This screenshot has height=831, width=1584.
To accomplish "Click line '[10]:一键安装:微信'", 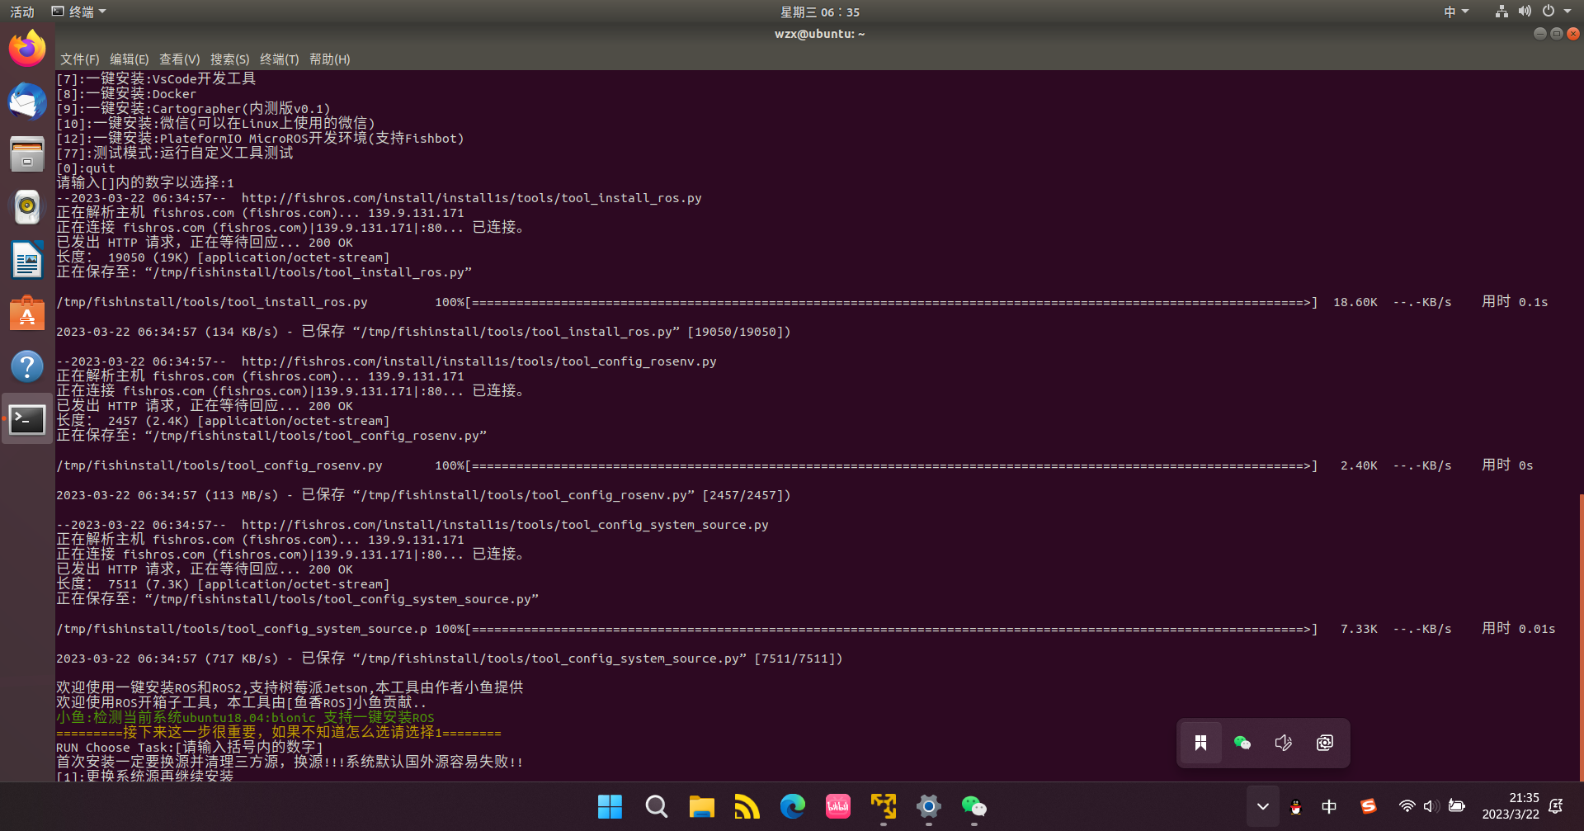I will click(x=216, y=124).
